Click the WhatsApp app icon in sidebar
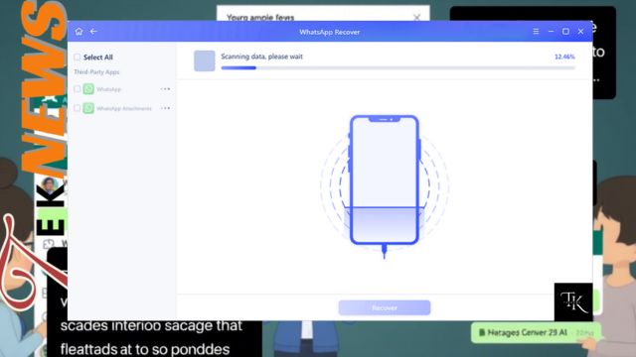 pyautogui.click(x=88, y=89)
